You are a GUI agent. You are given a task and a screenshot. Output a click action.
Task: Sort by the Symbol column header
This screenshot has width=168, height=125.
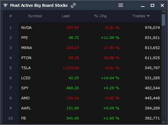35,16
